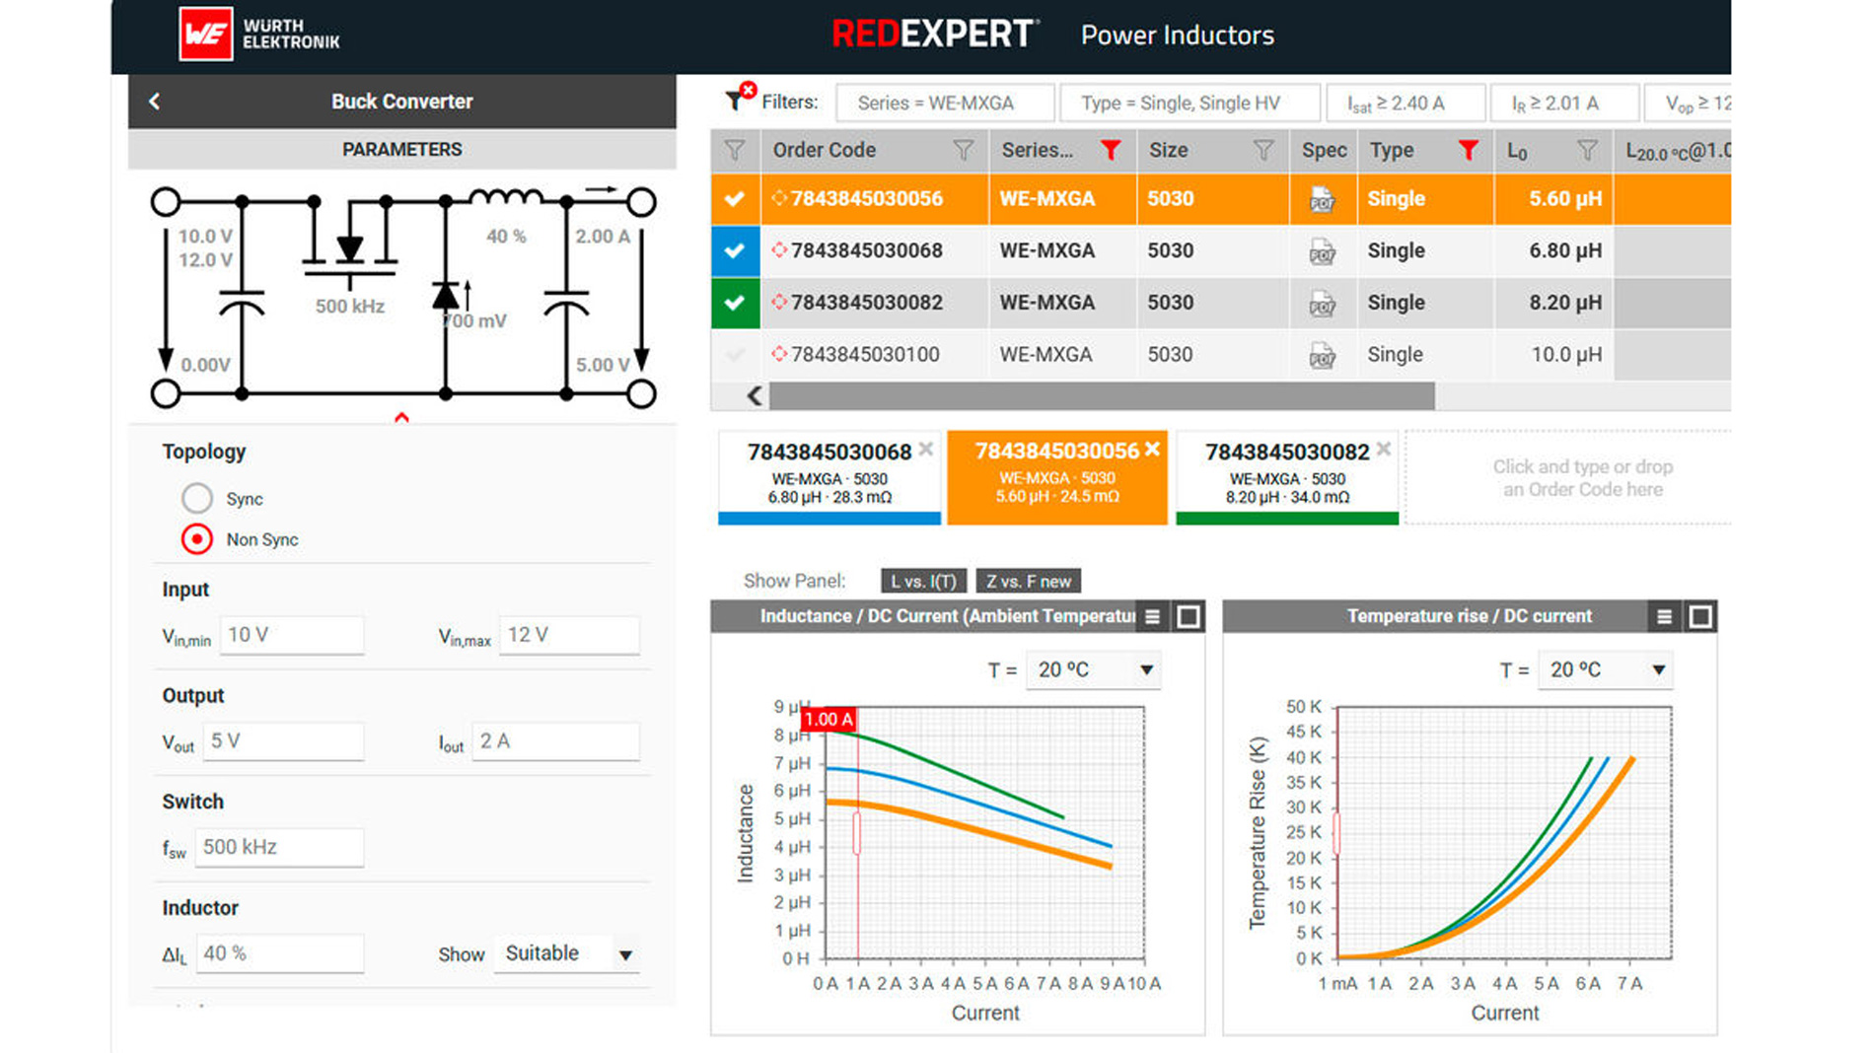This screenshot has height=1053, width=1874.
Task: Maximize the Temperature rise chart panel
Action: [x=1700, y=617]
